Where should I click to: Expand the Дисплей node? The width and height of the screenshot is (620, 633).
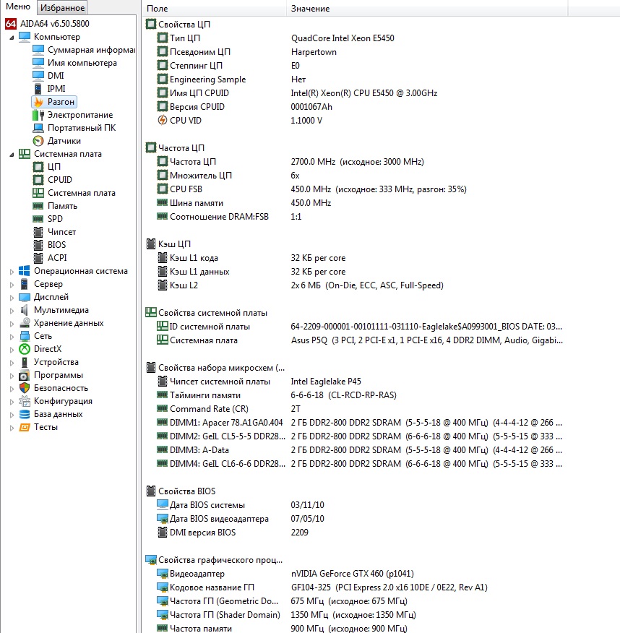12,298
